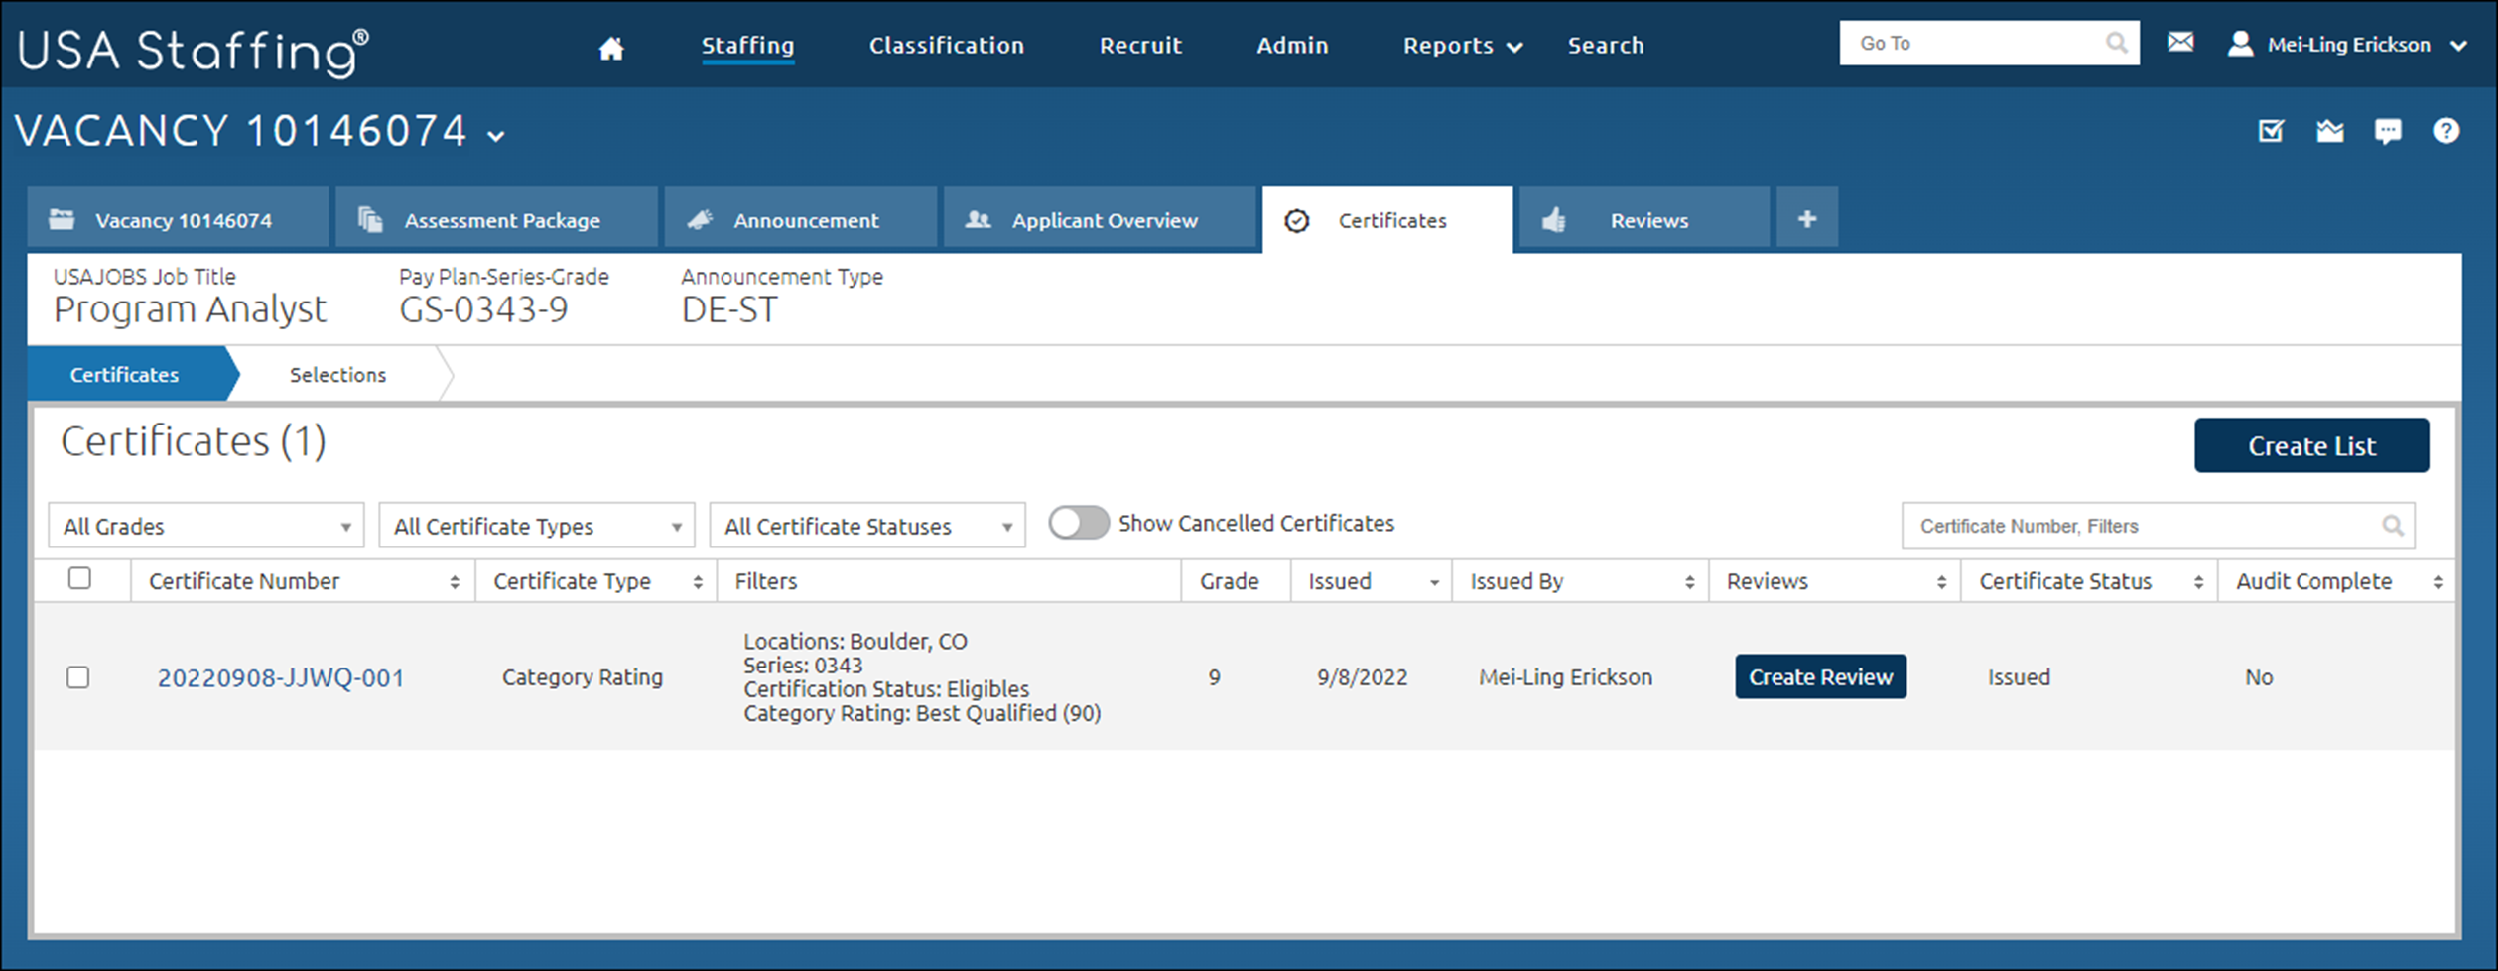
Task: Click the Audit Complete No value
Action: pyautogui.click(x=2259, y=677)
